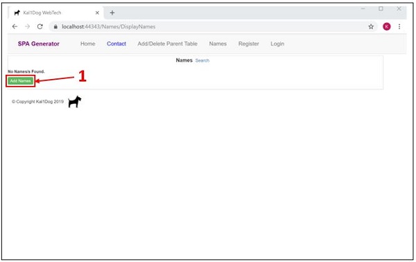
Task: Reload the page with the refresh icon
Action: tap(40, 26)
